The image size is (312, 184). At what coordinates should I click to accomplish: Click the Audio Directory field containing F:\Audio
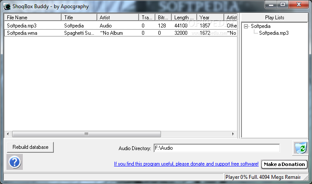[x=216, y=148]
